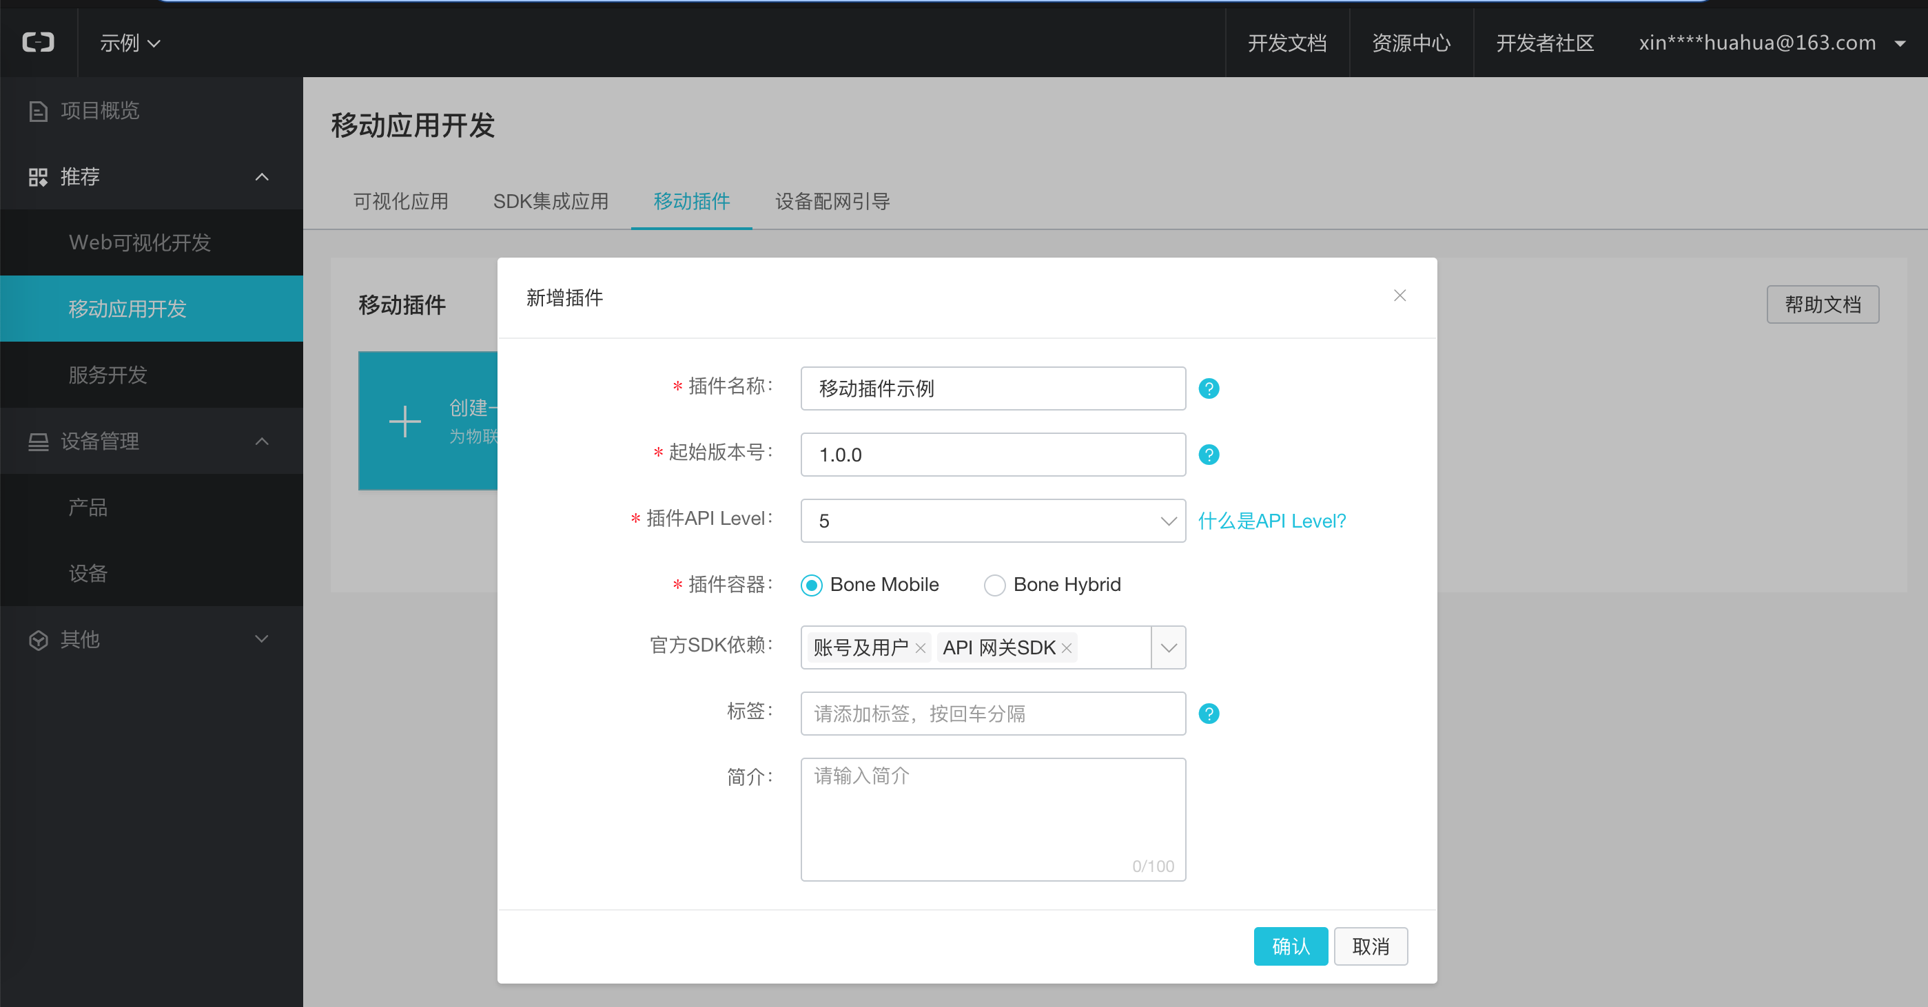
Task: Open 开发者社区 in the top navigation
Action: click(x=1545, y=43)
